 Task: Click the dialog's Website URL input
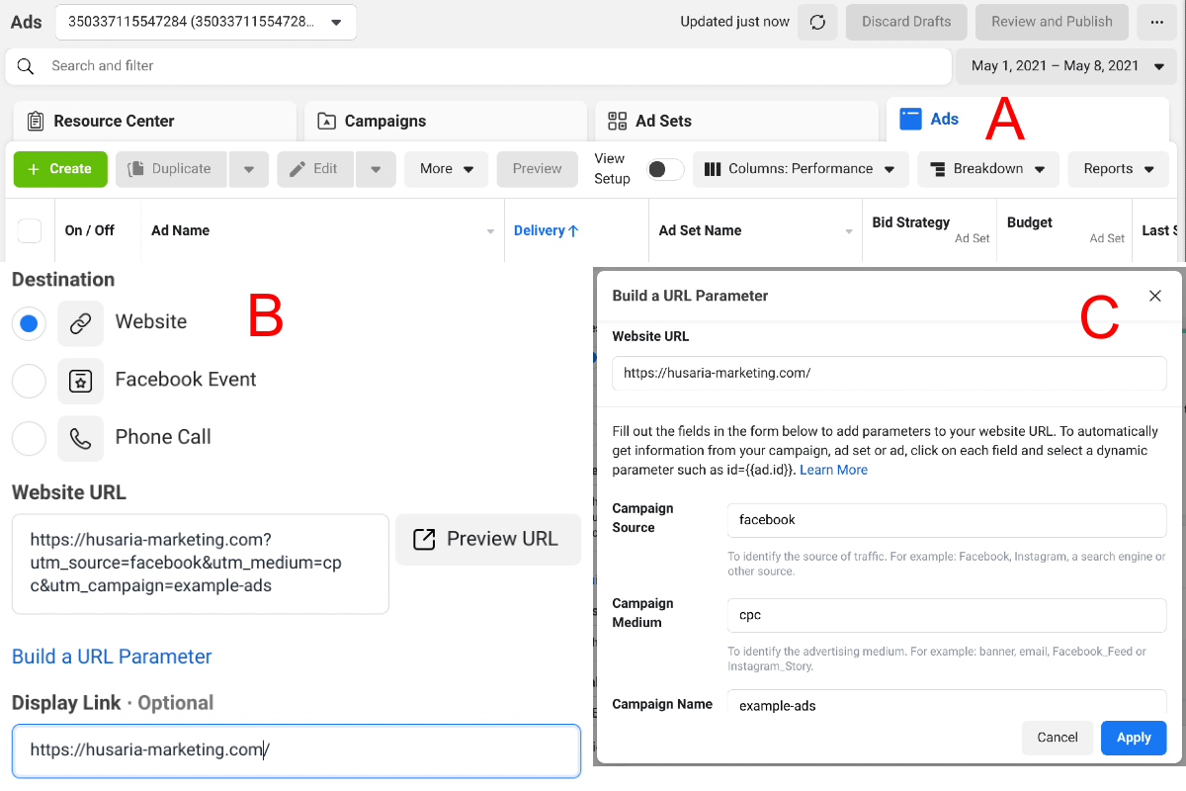(x=889, y=374)
